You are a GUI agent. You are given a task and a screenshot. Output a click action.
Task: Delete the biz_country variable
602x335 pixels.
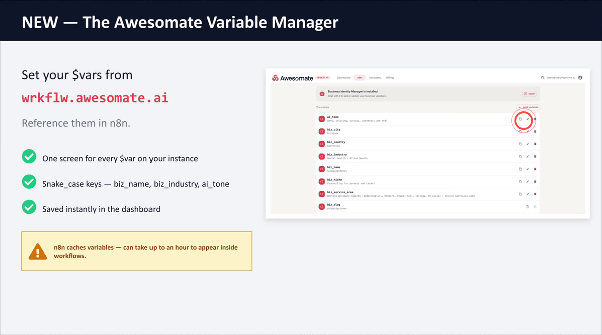click(x=535, y=144)
